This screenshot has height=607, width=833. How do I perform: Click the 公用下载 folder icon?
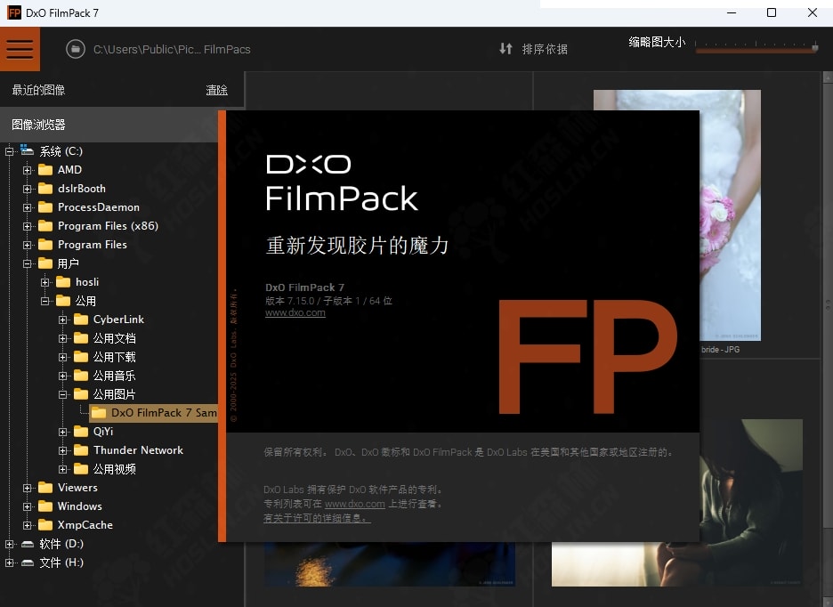tap(81, 357)
